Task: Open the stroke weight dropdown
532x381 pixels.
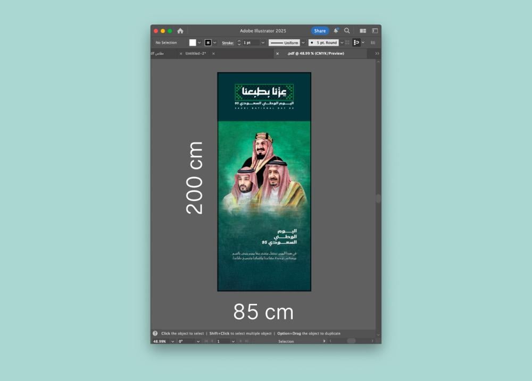Action: tap(263, 43)
